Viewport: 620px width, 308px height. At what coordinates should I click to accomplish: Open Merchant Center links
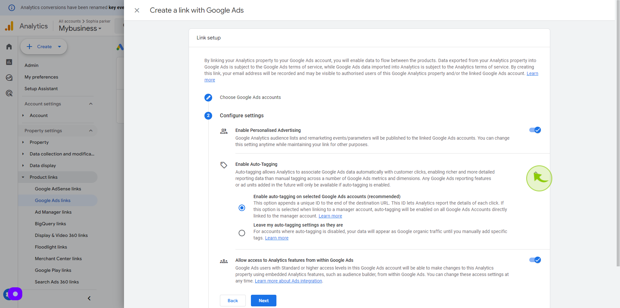[58, 259]
